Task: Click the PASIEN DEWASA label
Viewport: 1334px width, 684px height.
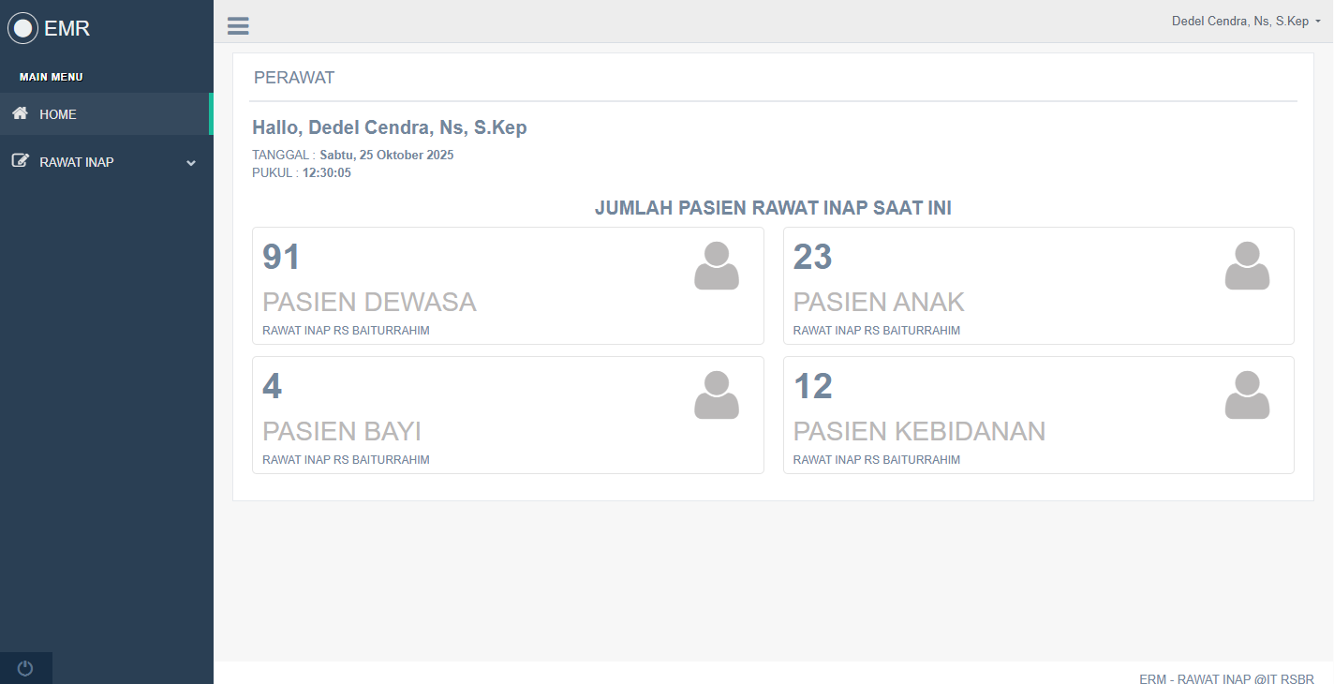Action: coord(369,302)
